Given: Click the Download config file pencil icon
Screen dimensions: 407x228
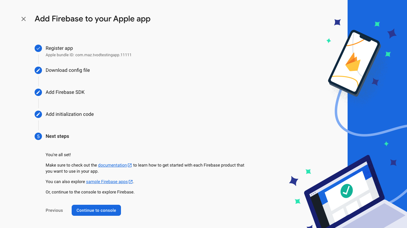Looking at the screenshot, I should pyautogui.click(x=38, y=70).
